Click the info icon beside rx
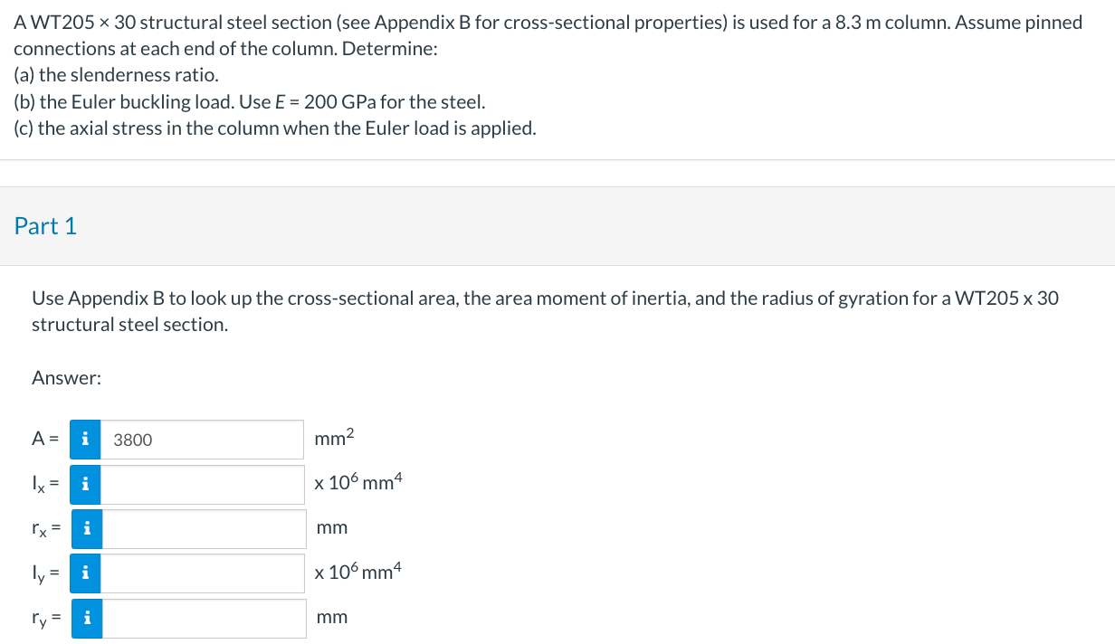This screenshot has width=1115, height=644. [x=86, y=528]
